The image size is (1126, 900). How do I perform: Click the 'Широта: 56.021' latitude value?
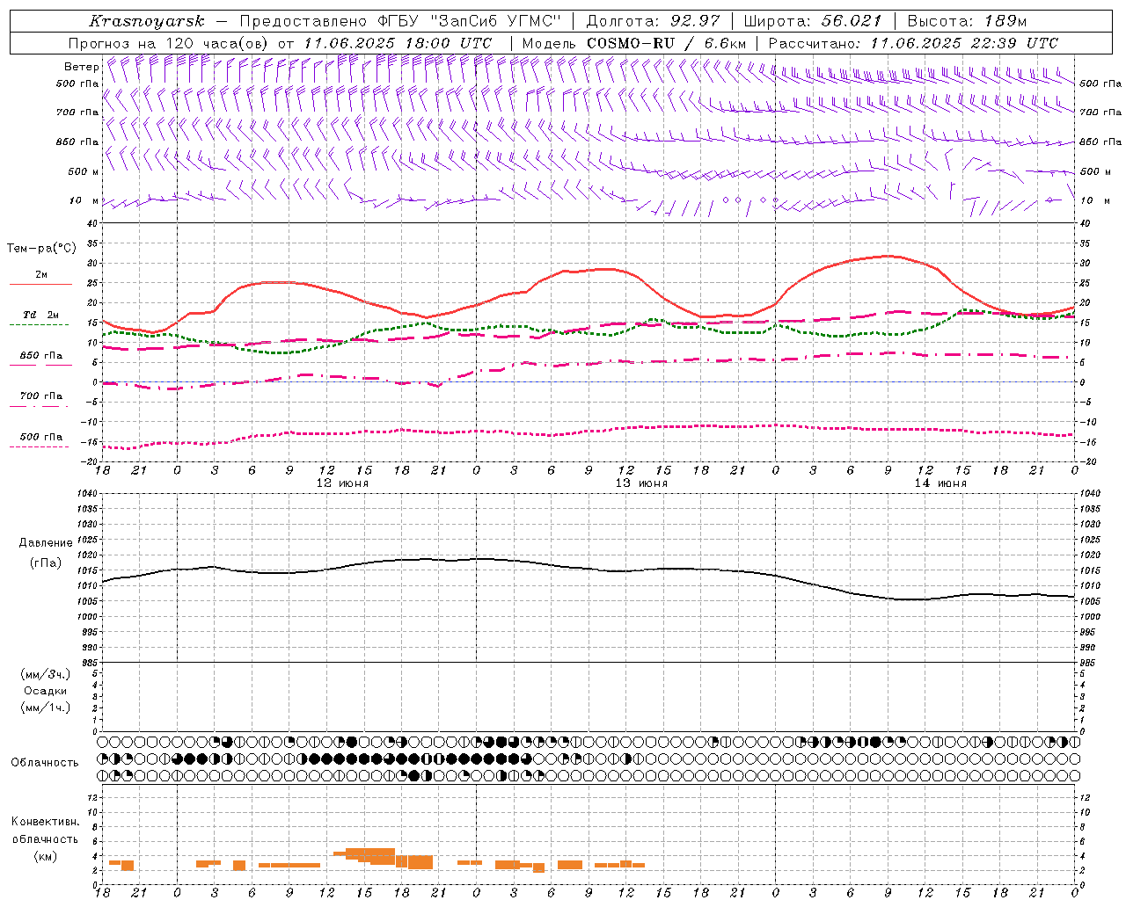(813, 21)
